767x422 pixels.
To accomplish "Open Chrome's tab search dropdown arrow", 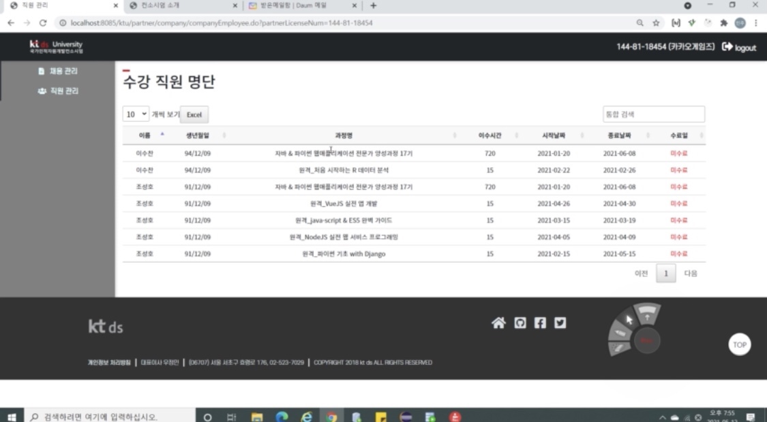I will [x=688, y=5].
